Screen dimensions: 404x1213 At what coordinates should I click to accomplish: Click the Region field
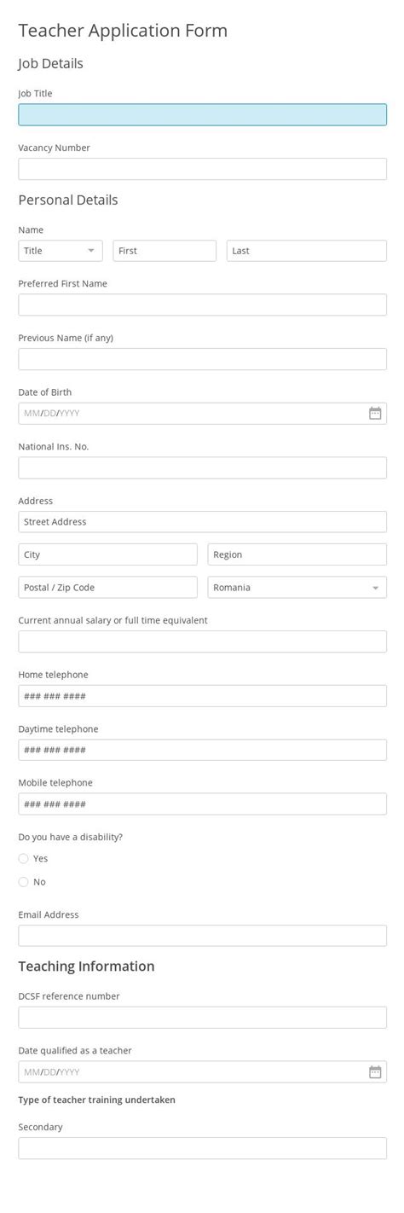coord(297,554)
